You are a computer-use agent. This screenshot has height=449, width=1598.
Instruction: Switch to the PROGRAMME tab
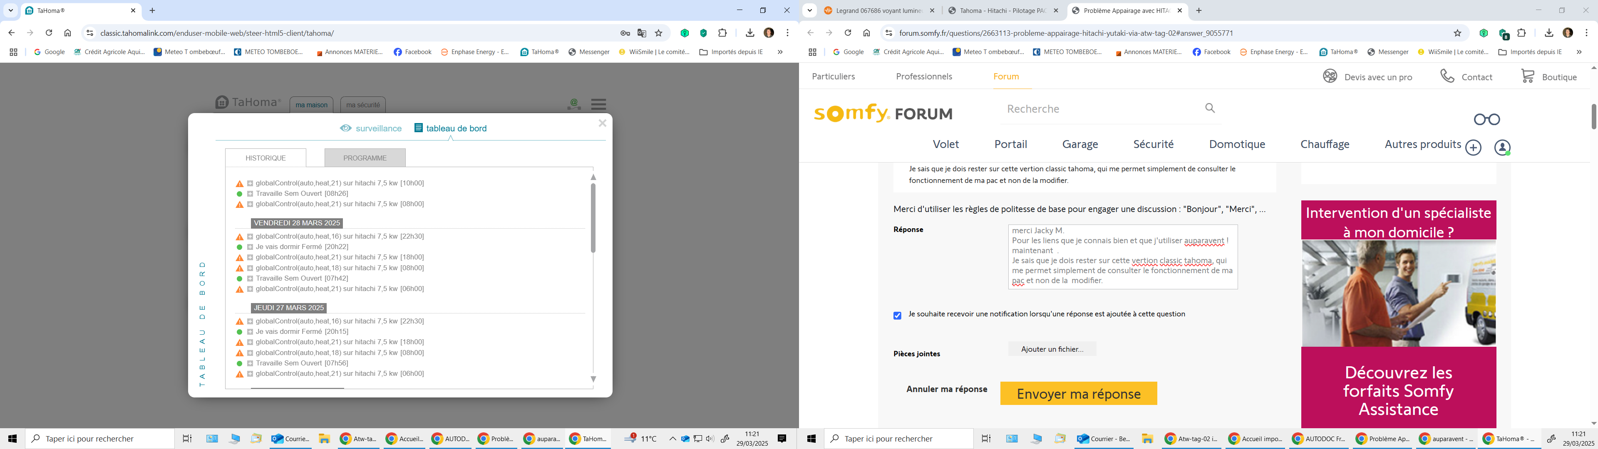click(365, 158)
